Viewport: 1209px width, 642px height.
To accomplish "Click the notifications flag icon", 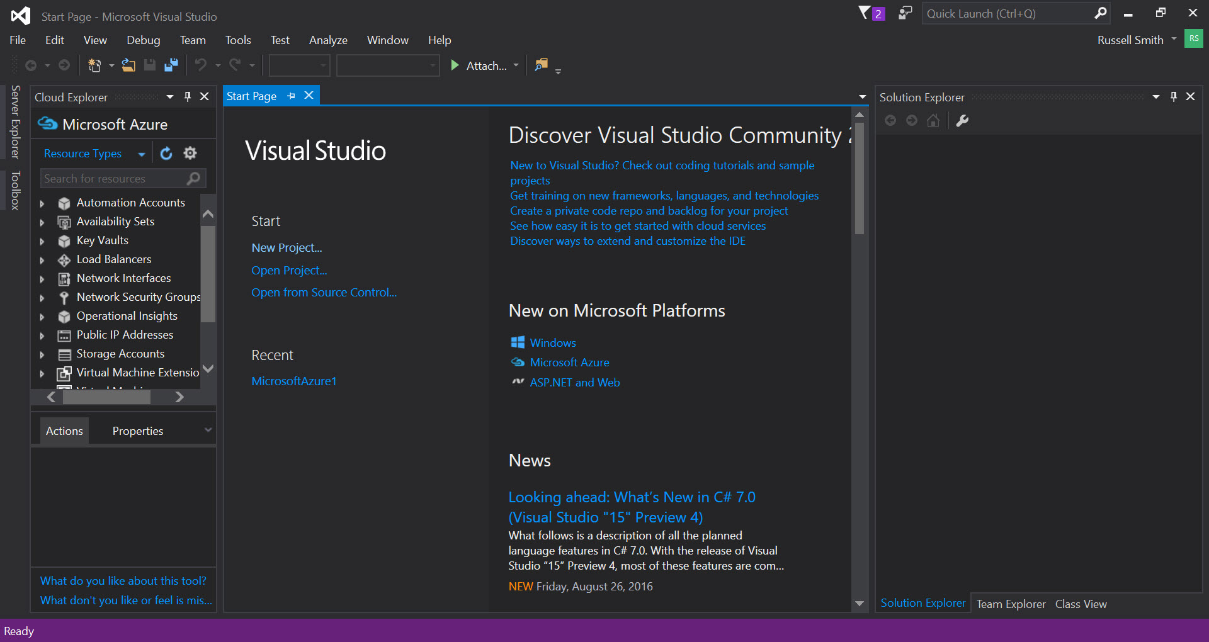I will pyautogui.click(x=865, y=13).
